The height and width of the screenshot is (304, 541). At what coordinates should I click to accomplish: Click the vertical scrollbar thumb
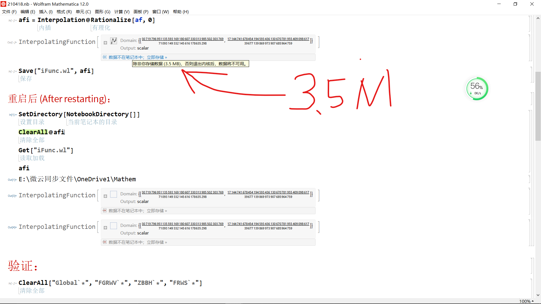click(x=538, y=106)
